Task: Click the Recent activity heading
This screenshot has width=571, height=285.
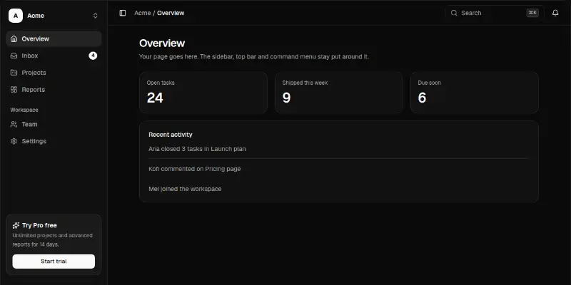Action: [x=171, y=135]
